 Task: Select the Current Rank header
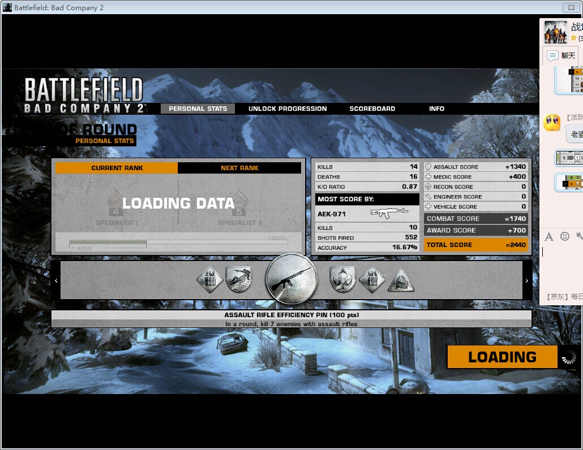click(117, 168)
